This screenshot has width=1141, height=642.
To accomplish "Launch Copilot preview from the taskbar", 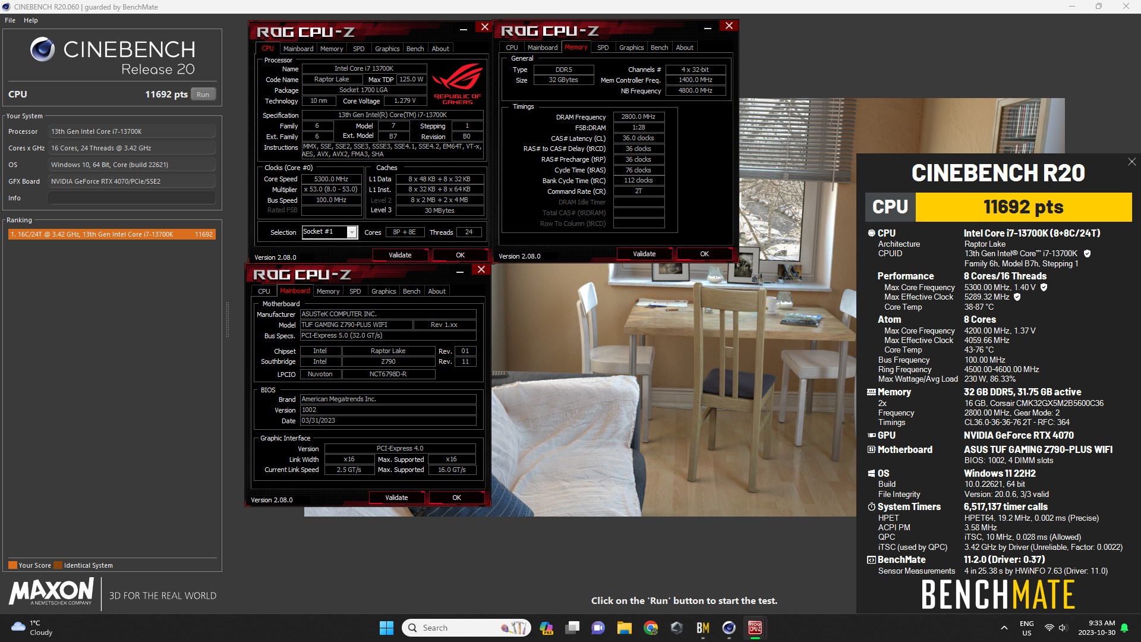I will pos(546,628).
